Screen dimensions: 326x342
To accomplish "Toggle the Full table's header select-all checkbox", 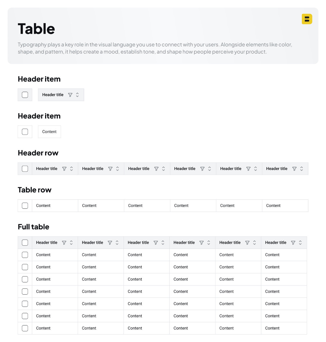I will point(25,243).
